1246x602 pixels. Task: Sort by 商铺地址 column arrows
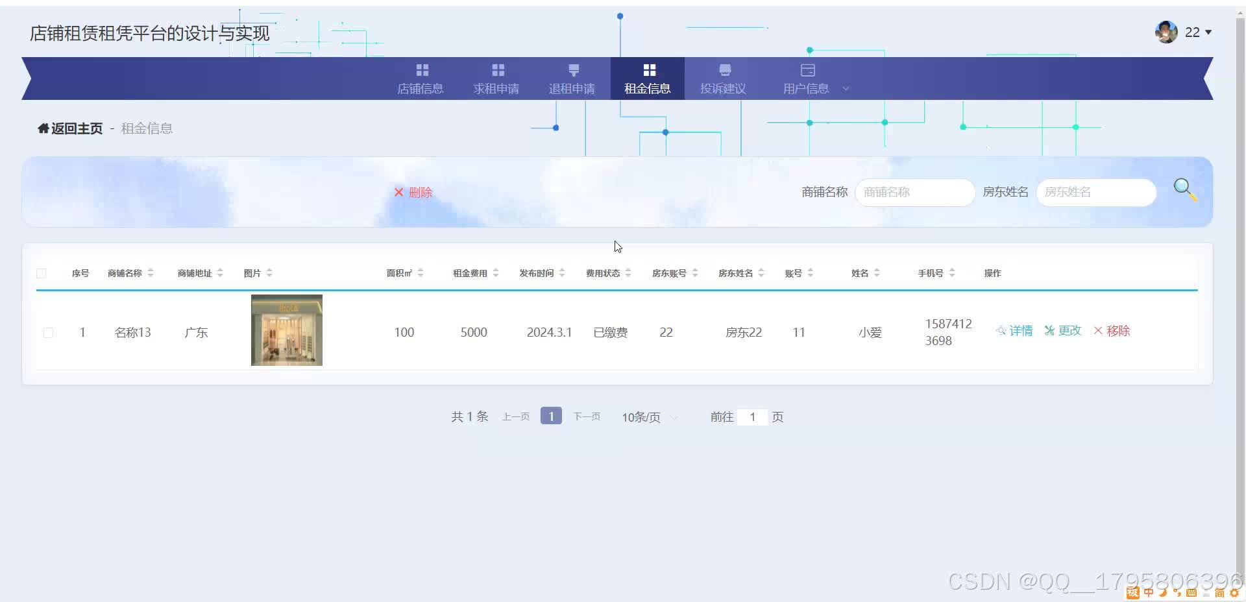[x=220, y=273]
